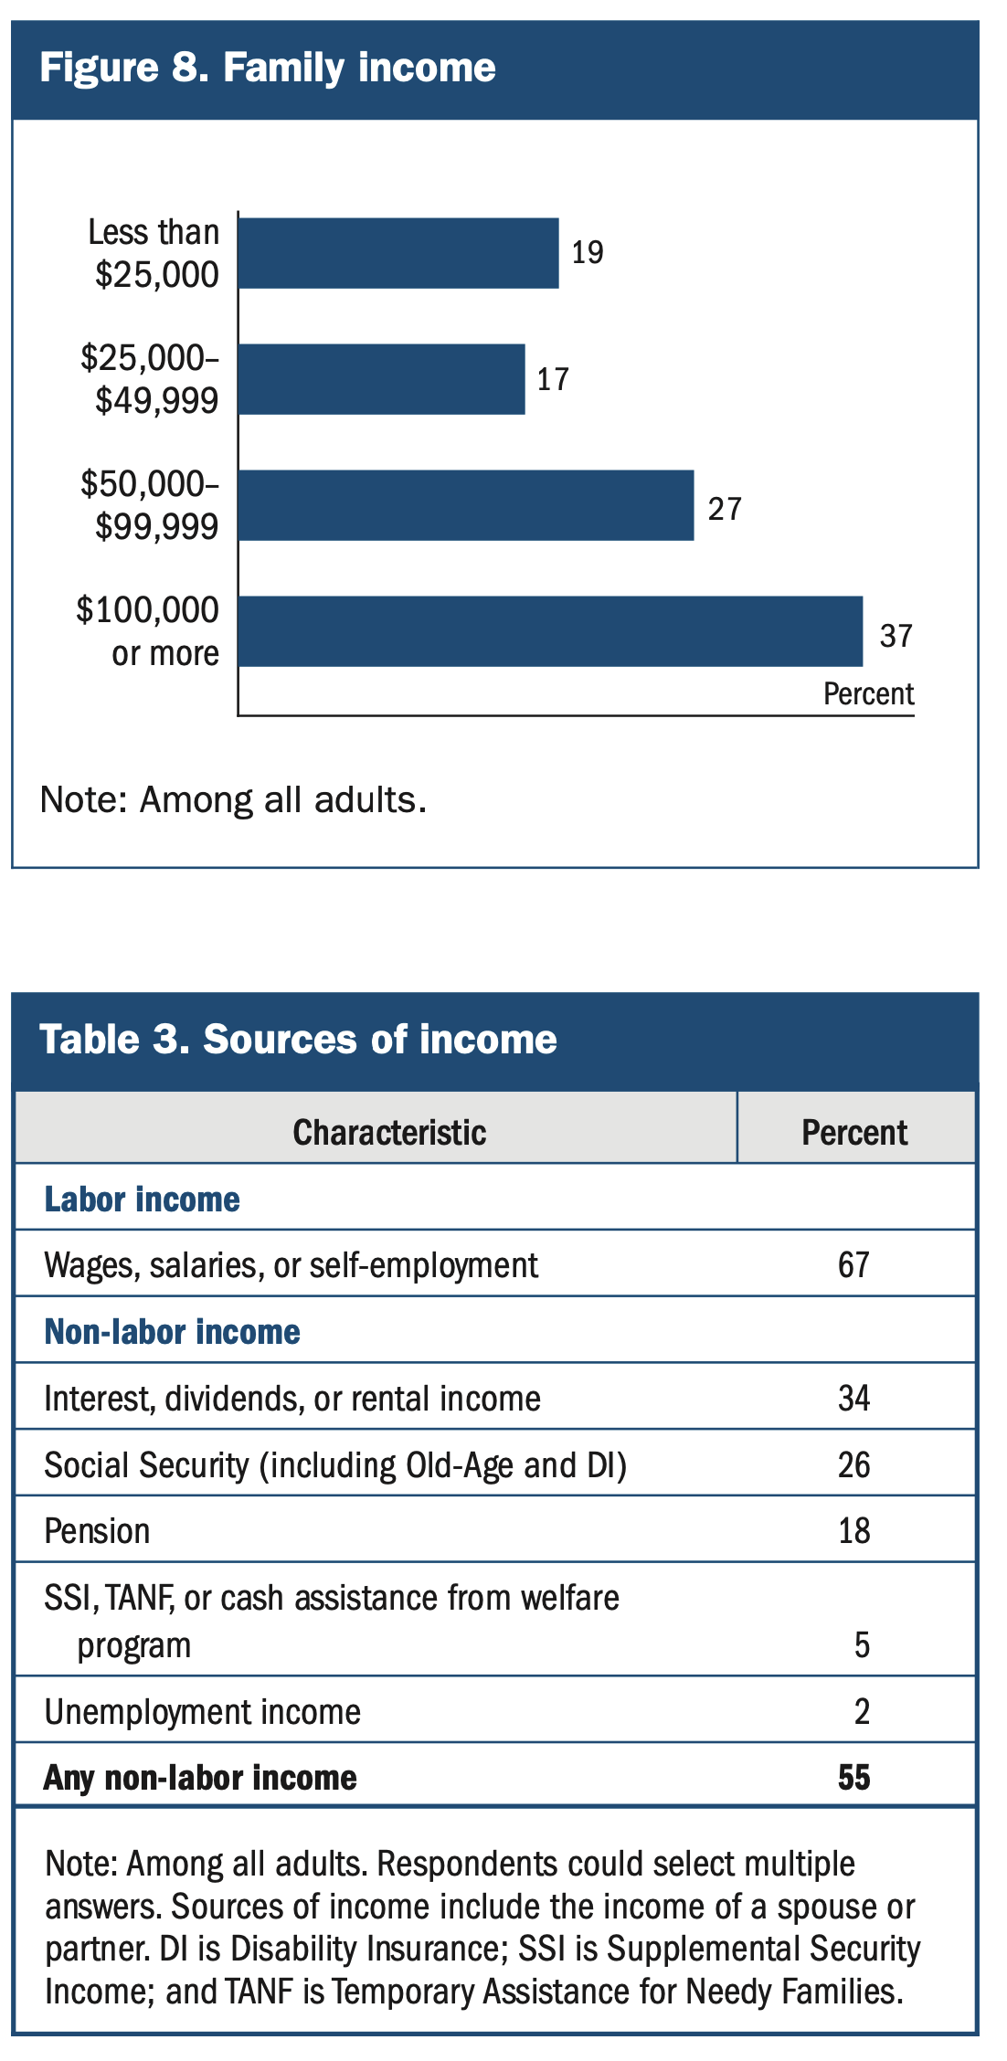Click the Social Security row
Image resolution: width=1007 pixels, height=2061 pixels.
(335, 1465)
